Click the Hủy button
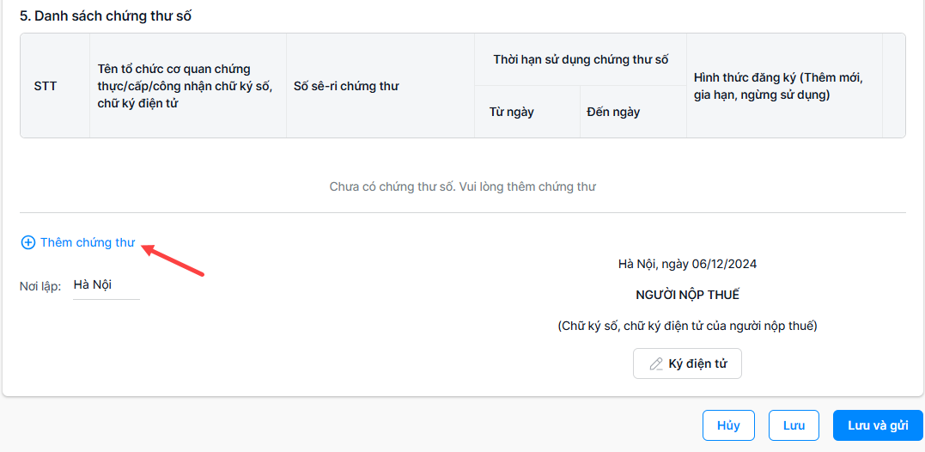925x452 pixels. pos(728,425)
